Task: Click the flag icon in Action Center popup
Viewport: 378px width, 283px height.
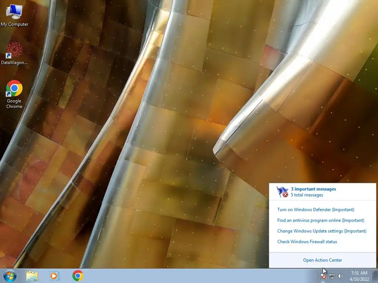Action: click(282, 192)
